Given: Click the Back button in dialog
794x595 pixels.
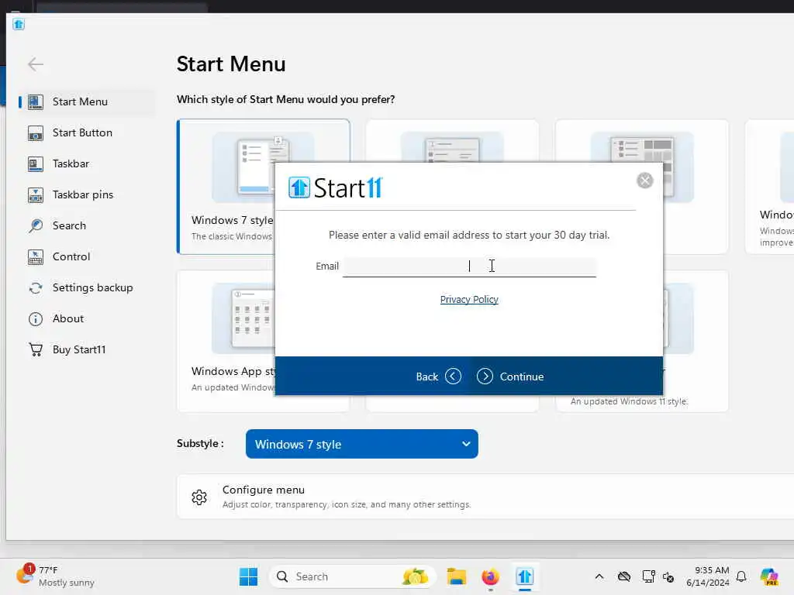Looking at the screenshot, I should click(438, 377).
